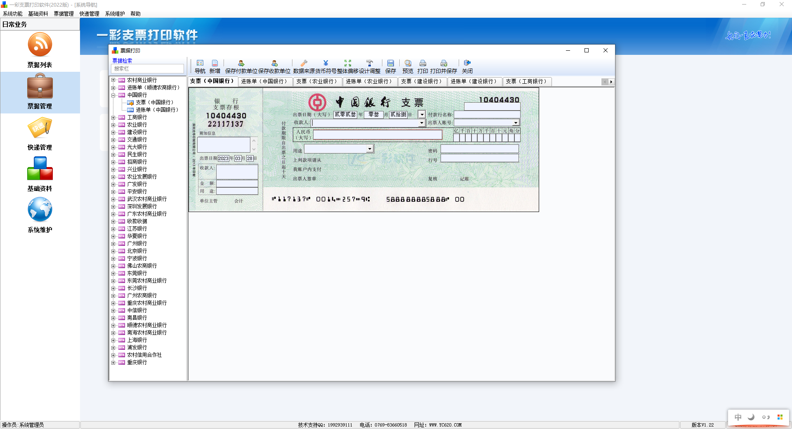Click the 整体偏移 arrows icon

pos(348,63)
